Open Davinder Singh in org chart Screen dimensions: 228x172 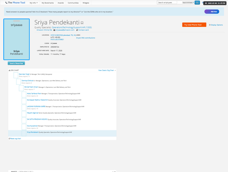[x=24, y=74]
